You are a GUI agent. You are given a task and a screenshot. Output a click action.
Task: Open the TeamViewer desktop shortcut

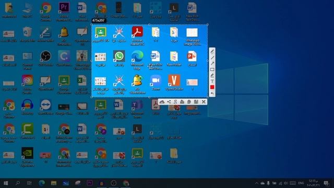coord(45,107)
